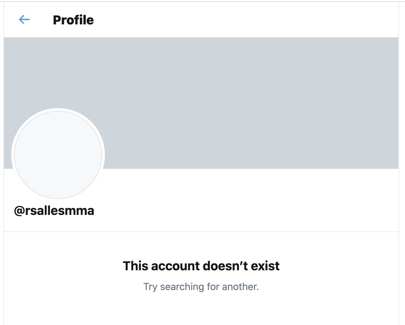The height and width of the screenshot is (325, 405).
Task: Click the "Try searching for another." text
Action: click(201, 287)
